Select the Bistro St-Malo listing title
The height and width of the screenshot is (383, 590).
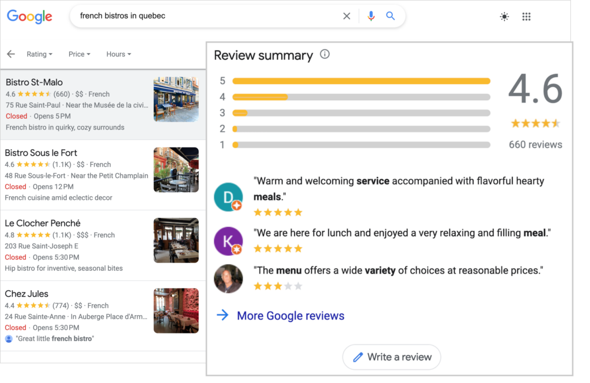34,82
